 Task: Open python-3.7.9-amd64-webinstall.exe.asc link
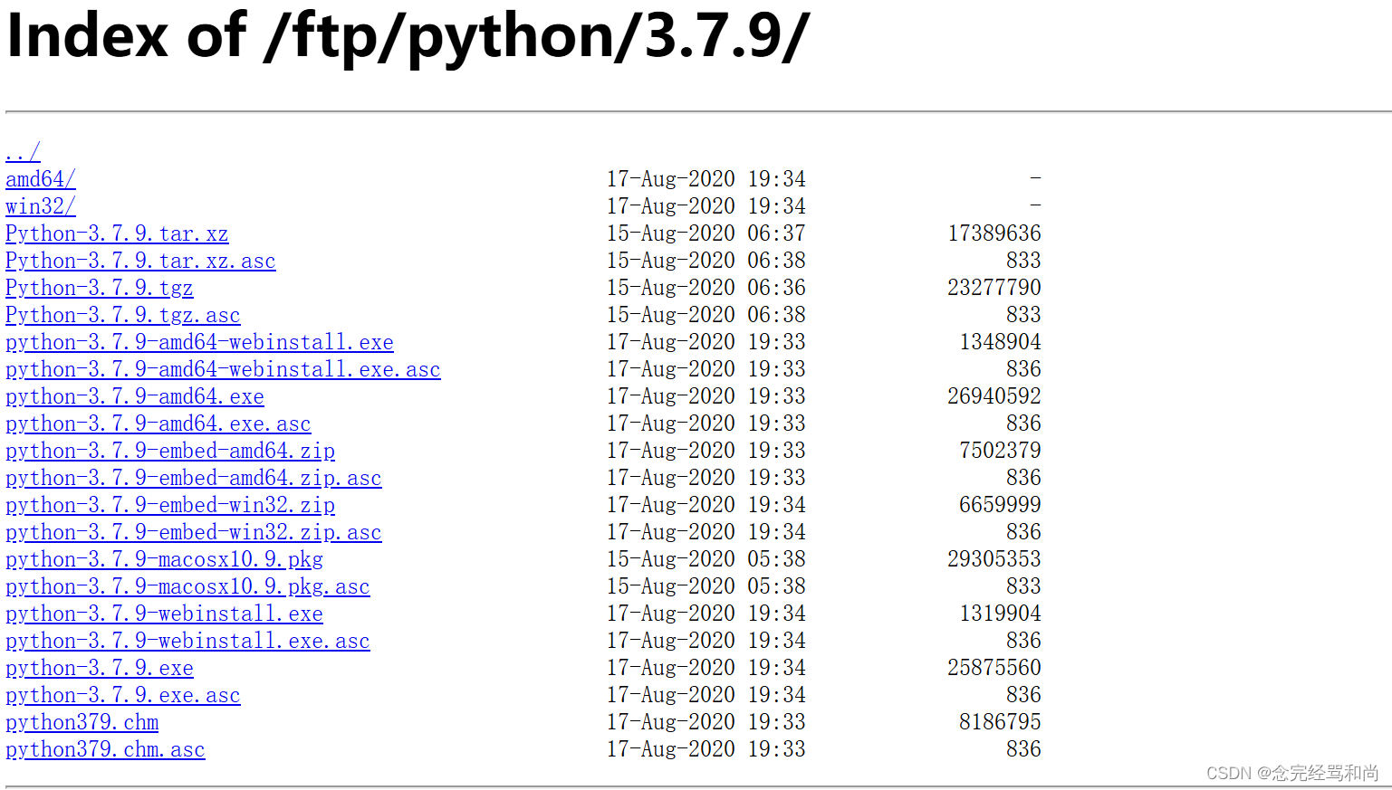[223, 369]
